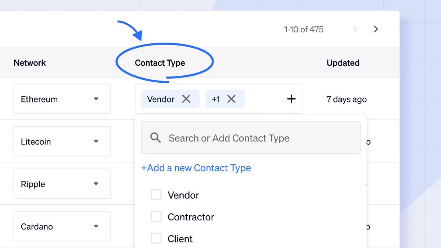Go to previous page with left chevron
Image resolution: width=441 pixels, height=248 pixels.
[355, 29]
